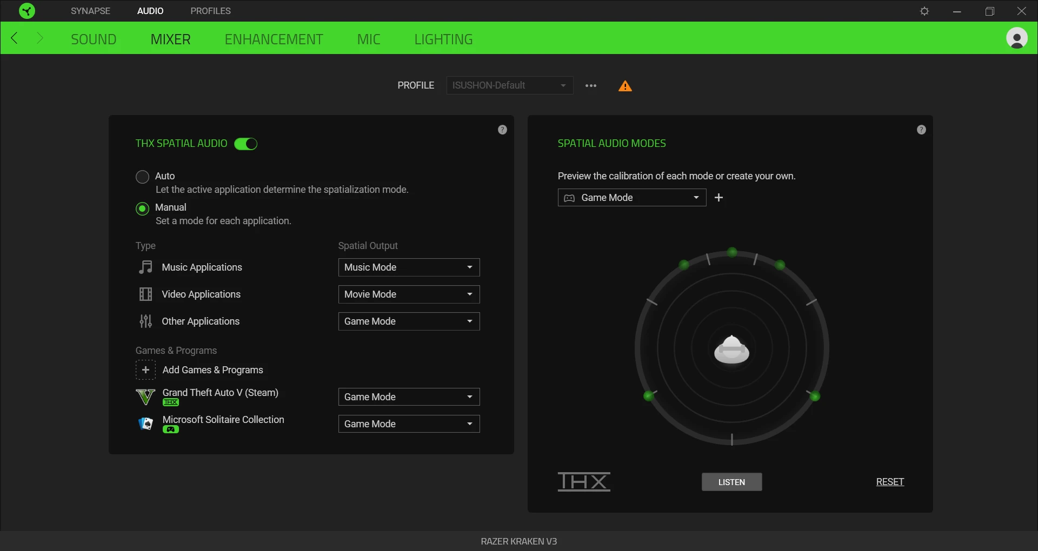Select top-left front speaker dot
Image resolution: width=1038 pixels, height=551 pixels.
(x=684, y=265)
